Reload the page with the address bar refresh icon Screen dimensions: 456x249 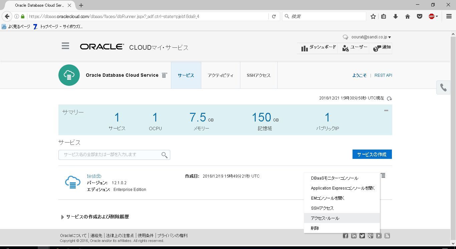click(274, 16)
